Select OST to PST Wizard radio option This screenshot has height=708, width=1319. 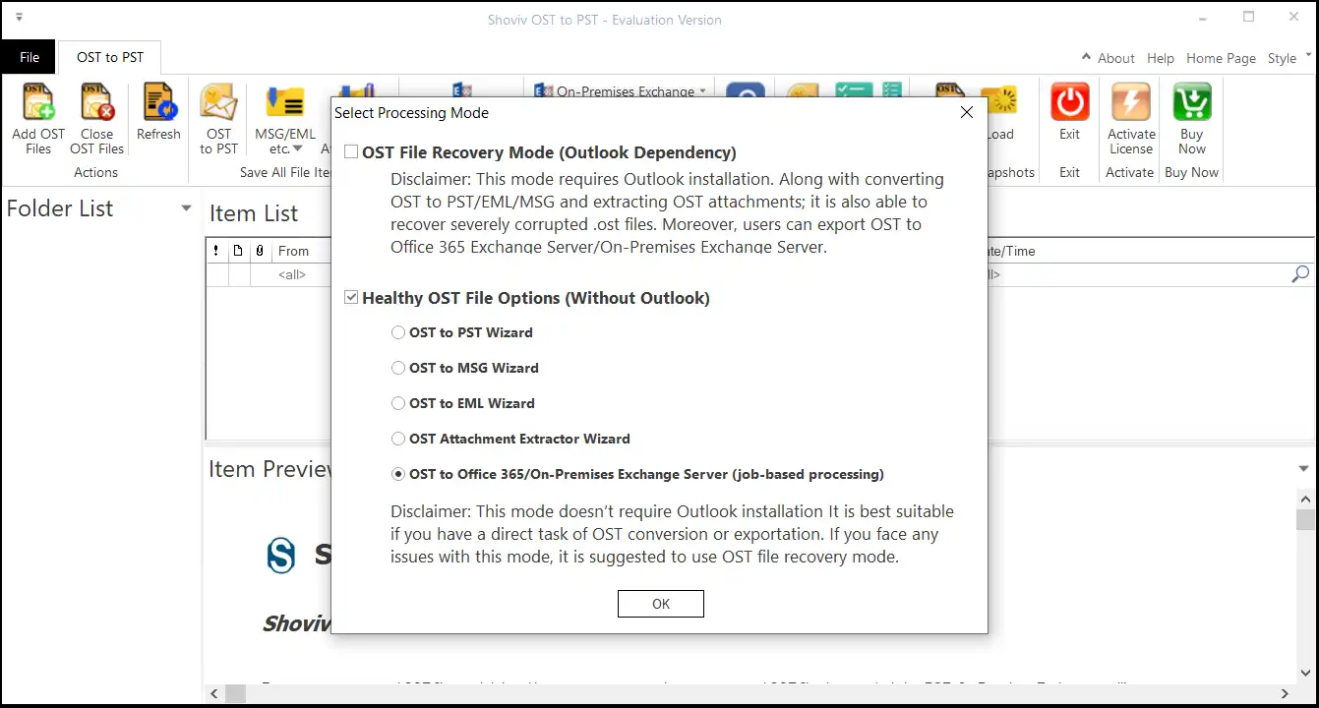tap(398, 332)
